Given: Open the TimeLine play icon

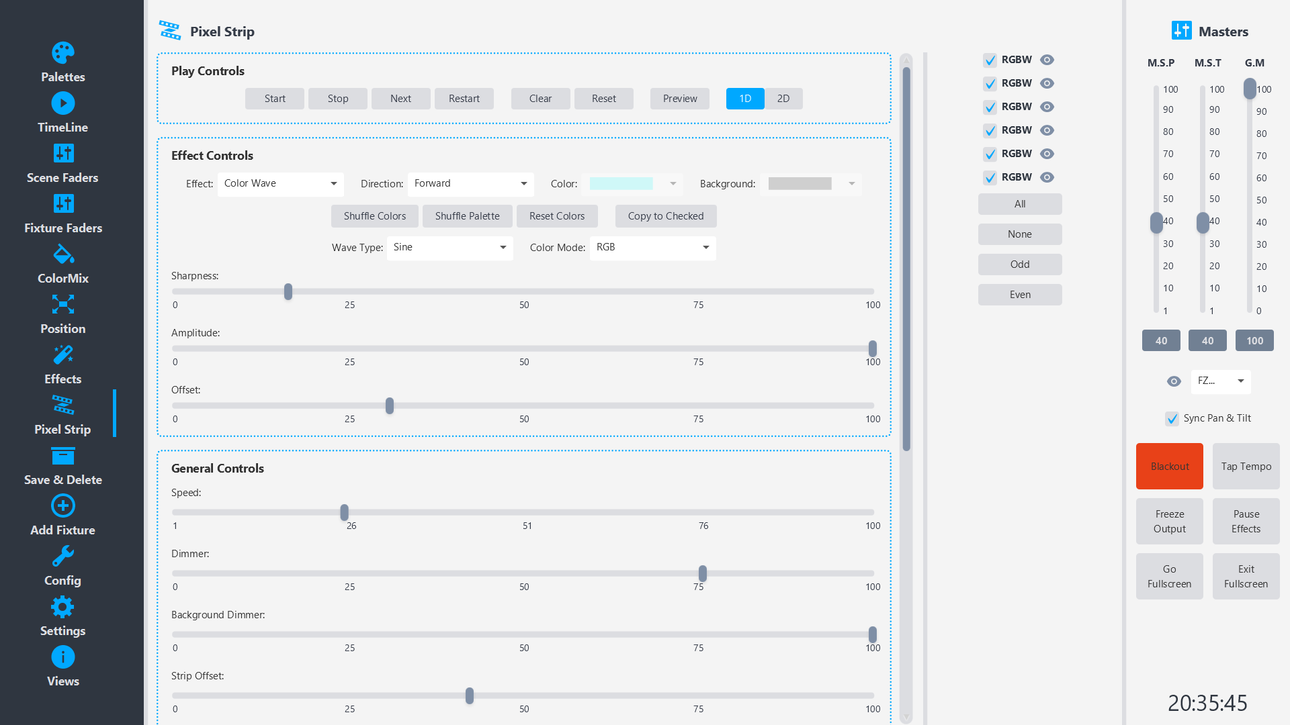Looking at the screenshot, I should [62, 103].
